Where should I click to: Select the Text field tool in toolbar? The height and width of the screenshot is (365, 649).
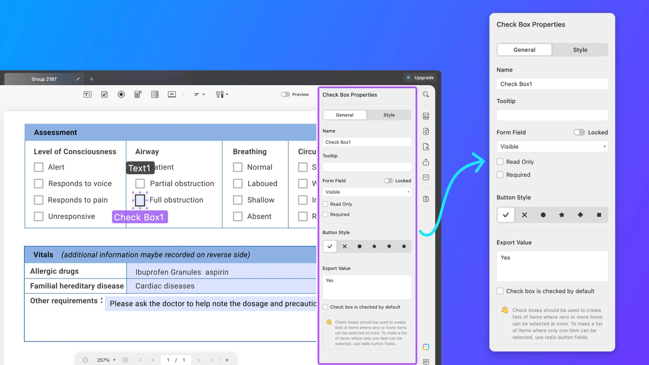[87, 94]
